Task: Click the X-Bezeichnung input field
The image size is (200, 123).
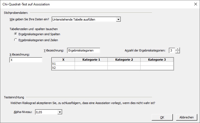Action: (26, 60)
